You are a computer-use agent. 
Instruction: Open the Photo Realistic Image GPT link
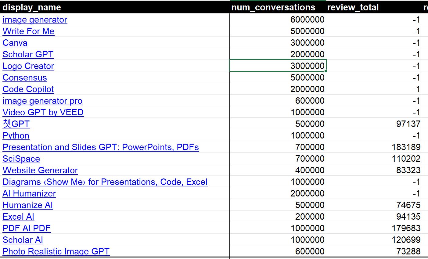tap(56, 252)
